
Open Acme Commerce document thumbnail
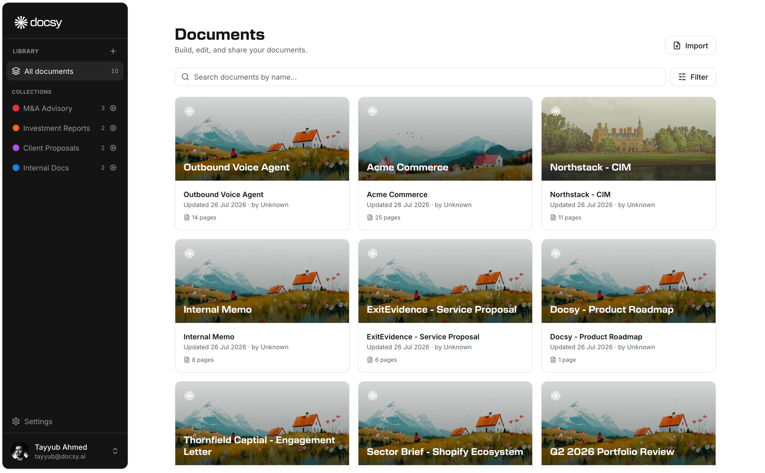[445, 139]
